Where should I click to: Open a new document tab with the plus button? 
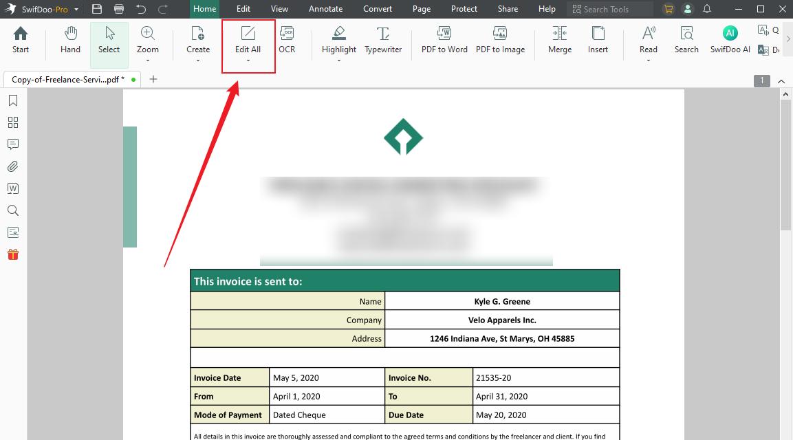(x=153, y=79)
